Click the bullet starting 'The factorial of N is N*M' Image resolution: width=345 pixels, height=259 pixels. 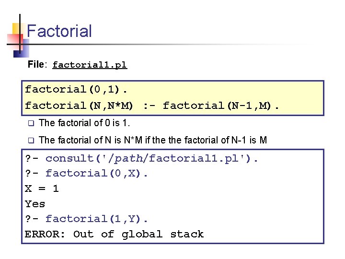click(x=153, y=140)
